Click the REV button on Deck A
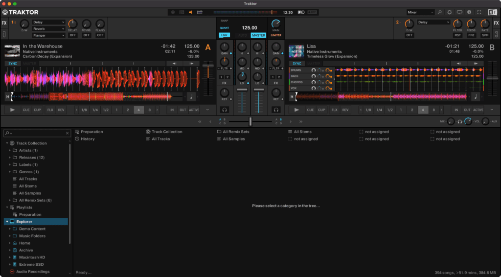 tap(61, 110)
